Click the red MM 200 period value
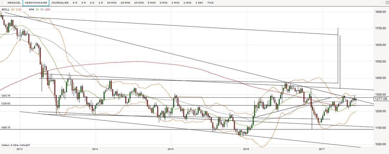Screen dimensions: 389x154 48,9
